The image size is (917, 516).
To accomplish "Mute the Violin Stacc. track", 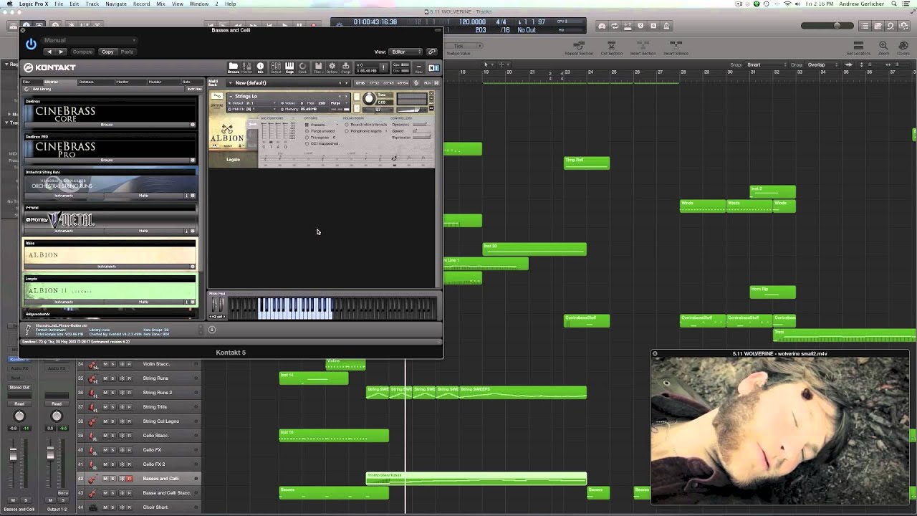I will [105, 364].
